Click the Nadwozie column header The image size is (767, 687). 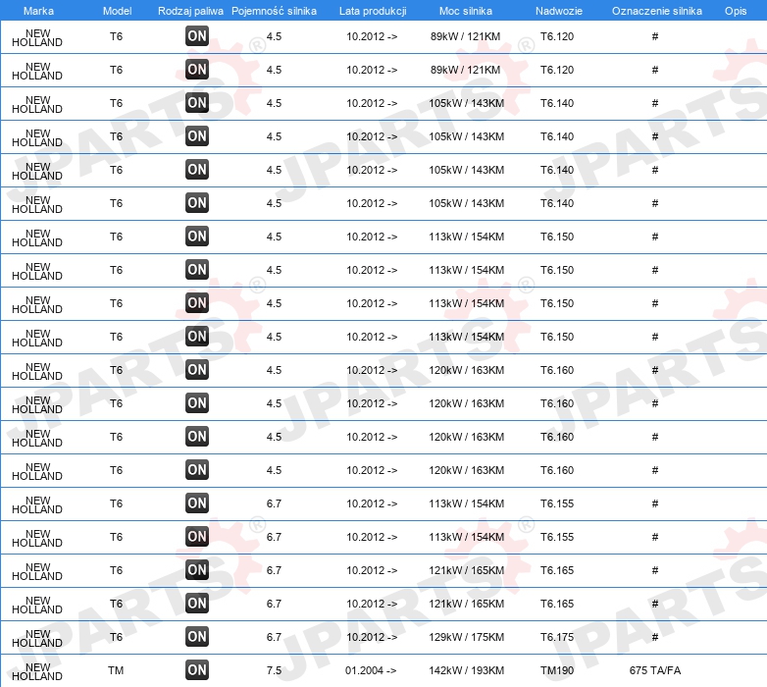[559, 11]
